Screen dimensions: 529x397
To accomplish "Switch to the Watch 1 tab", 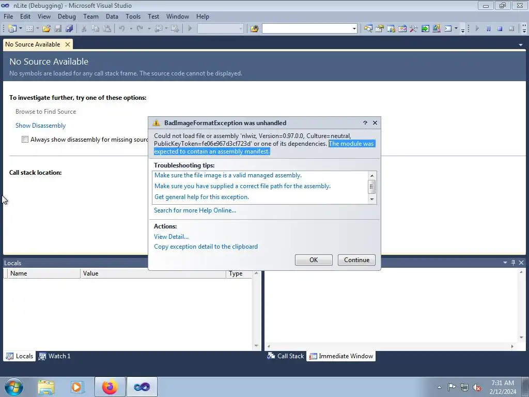I will (54, 356).
